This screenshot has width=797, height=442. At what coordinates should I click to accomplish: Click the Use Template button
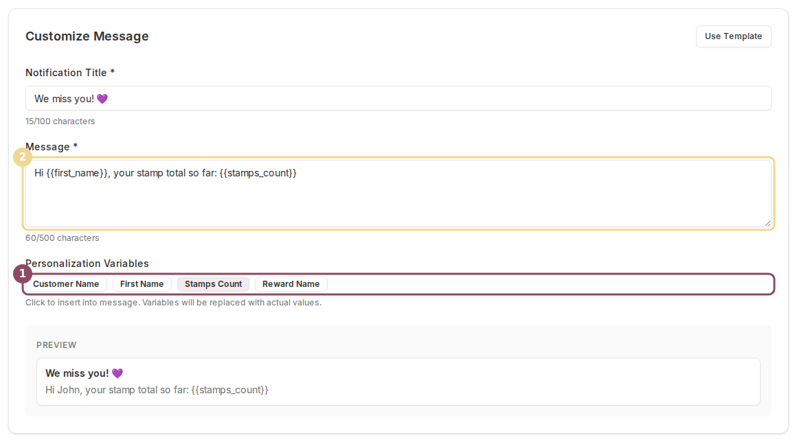[x=733, y=36]
